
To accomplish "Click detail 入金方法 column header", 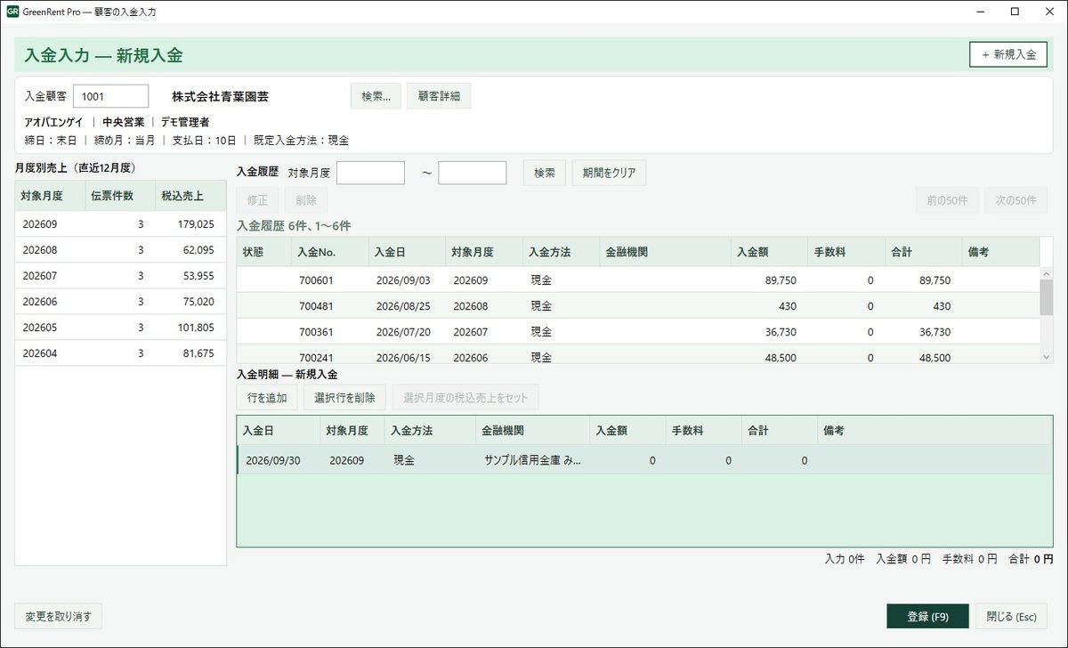I will tap(430, 430).
